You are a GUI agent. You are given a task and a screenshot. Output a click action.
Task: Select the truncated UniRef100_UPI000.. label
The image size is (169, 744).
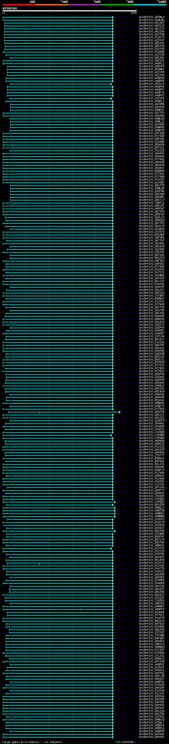pyautogui.click(x=153, y=487)
